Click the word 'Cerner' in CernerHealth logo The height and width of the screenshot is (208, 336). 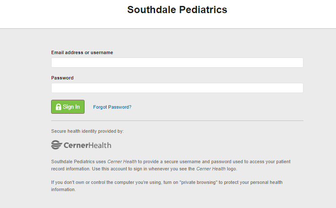pyautogui.click(x=76, y=145)
